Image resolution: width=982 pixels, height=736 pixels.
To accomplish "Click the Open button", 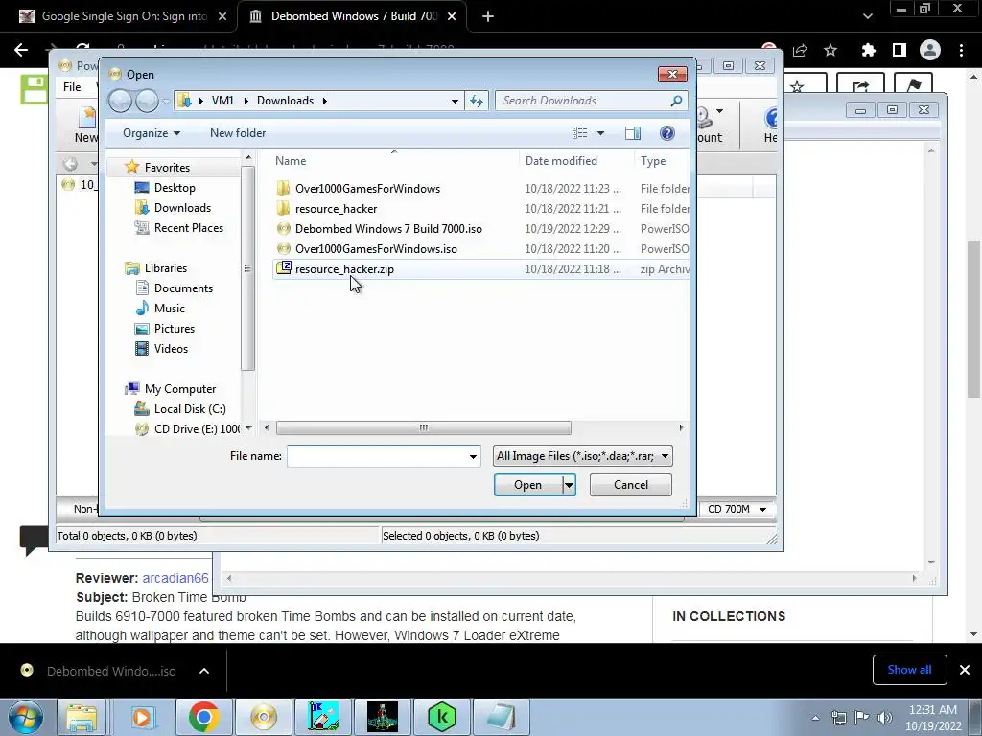I will pyautogui.click(x=528, y=484).
